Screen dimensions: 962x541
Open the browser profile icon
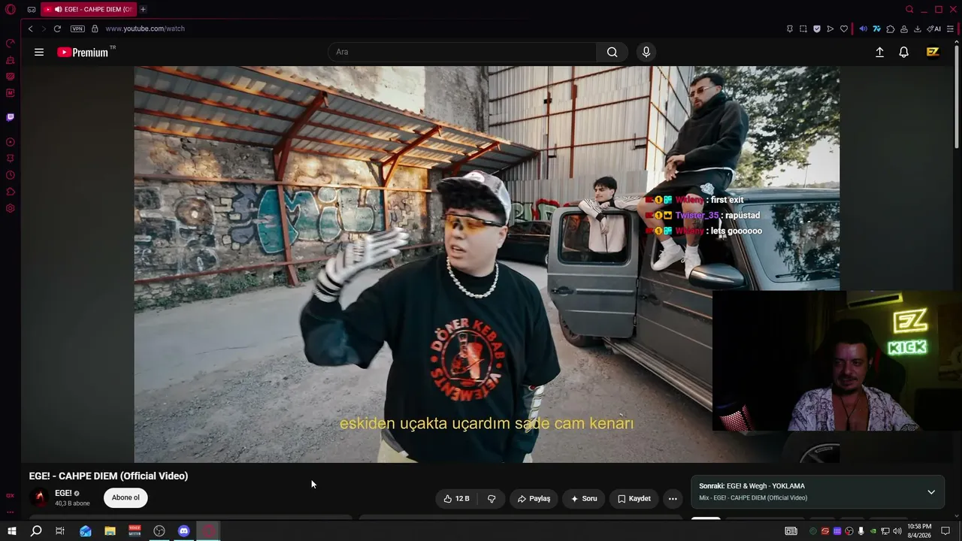click(904, 29)
